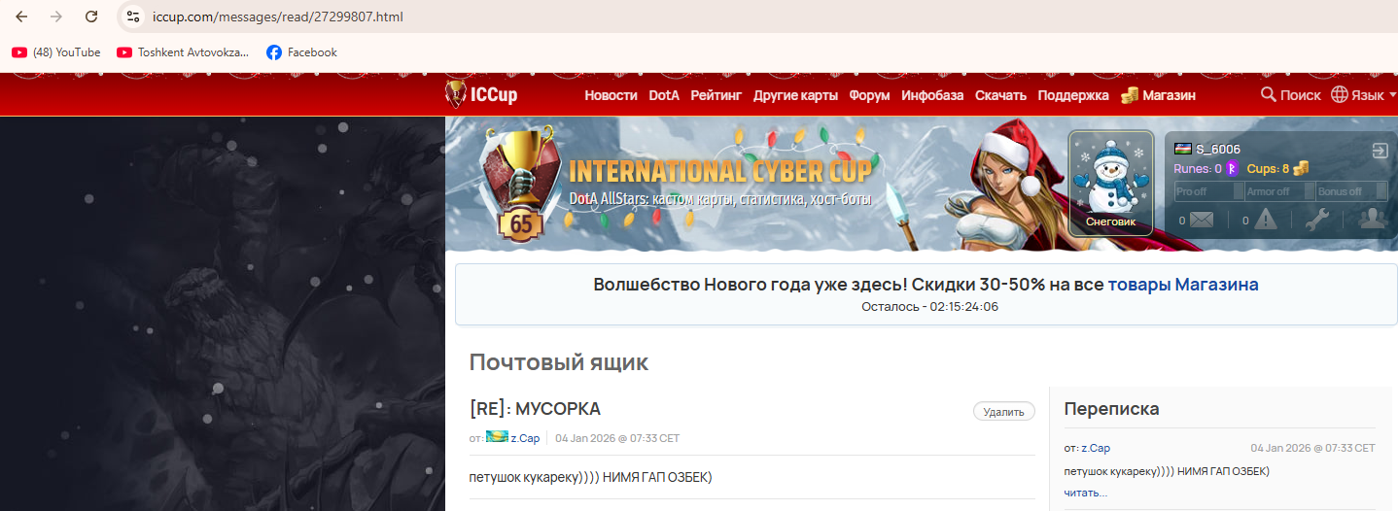The image size is (1398, 511).
Task: Click the globe language icon
Action: point(1340,94)
